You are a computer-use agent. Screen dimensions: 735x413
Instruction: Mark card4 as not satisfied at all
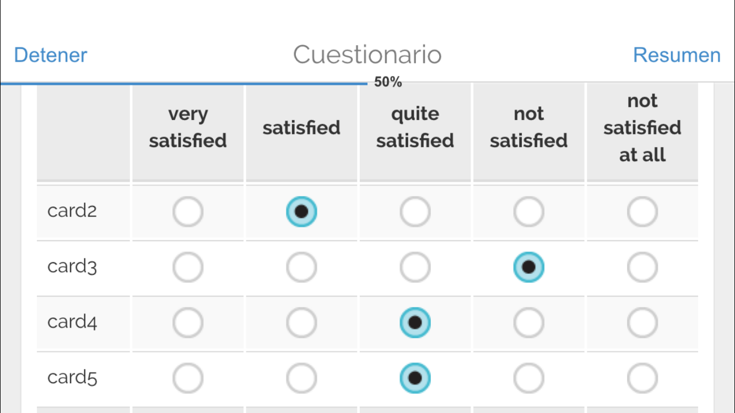tap(642, 322)
